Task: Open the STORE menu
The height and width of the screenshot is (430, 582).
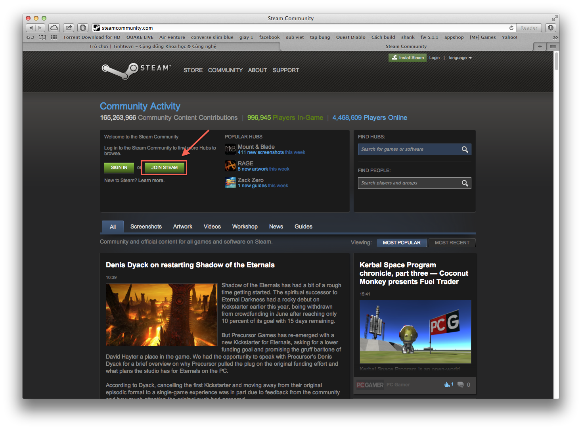Action: pos(193,70)
